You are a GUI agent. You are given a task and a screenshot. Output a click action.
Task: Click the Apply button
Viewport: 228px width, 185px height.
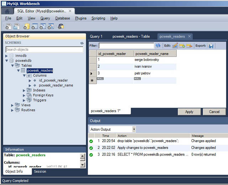point(189,112)
